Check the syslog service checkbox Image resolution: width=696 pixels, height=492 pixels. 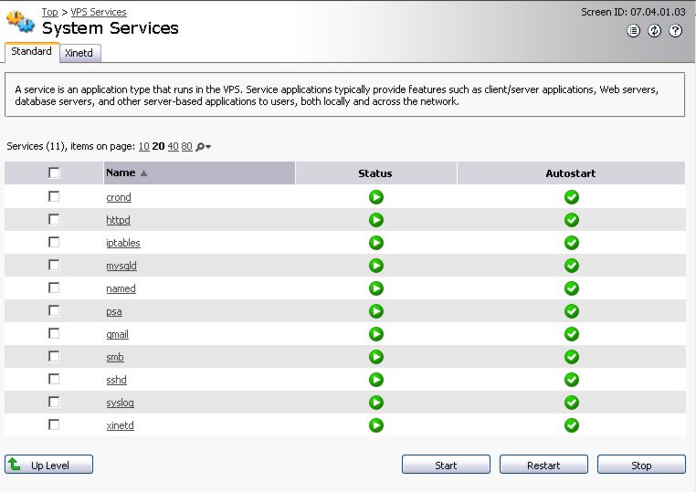coord(54,402)
